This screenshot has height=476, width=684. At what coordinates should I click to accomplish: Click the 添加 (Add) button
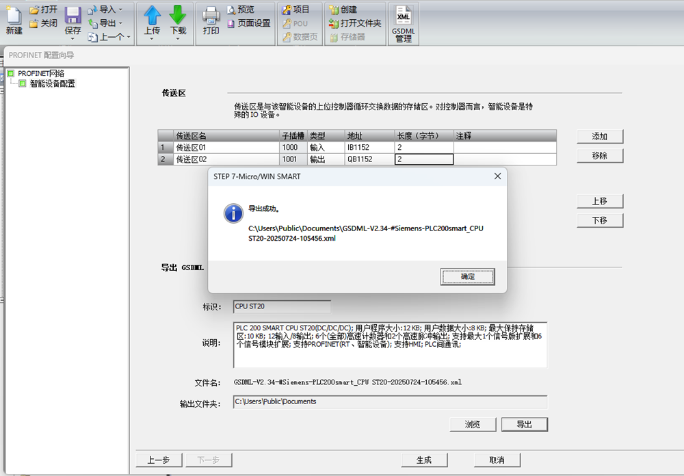point(600,137)
